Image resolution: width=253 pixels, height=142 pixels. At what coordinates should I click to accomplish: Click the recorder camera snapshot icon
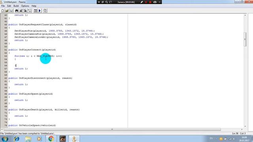155,2
